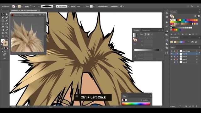Viewport: 201px width, 113px height.
Task: Toggle lock on Layer 4
Action: tap(174, 56)
